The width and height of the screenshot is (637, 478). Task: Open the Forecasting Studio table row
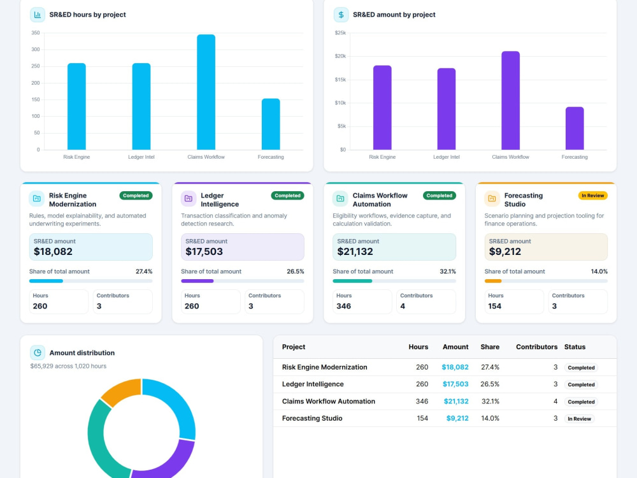point(445,418)
